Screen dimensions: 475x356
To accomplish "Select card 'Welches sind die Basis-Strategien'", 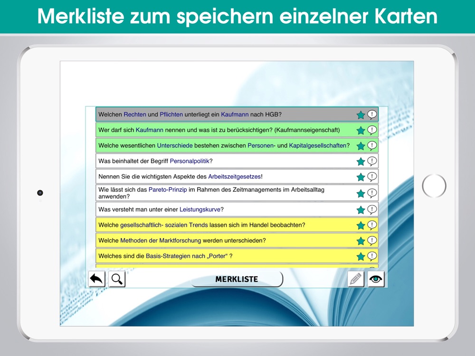I will pyautogui.click(x=237, y=256).
